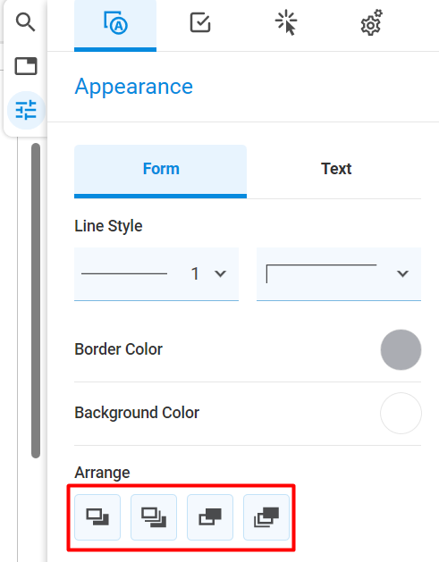
Task: Click the line width chevron arrow
Action: tap(220, 273)
